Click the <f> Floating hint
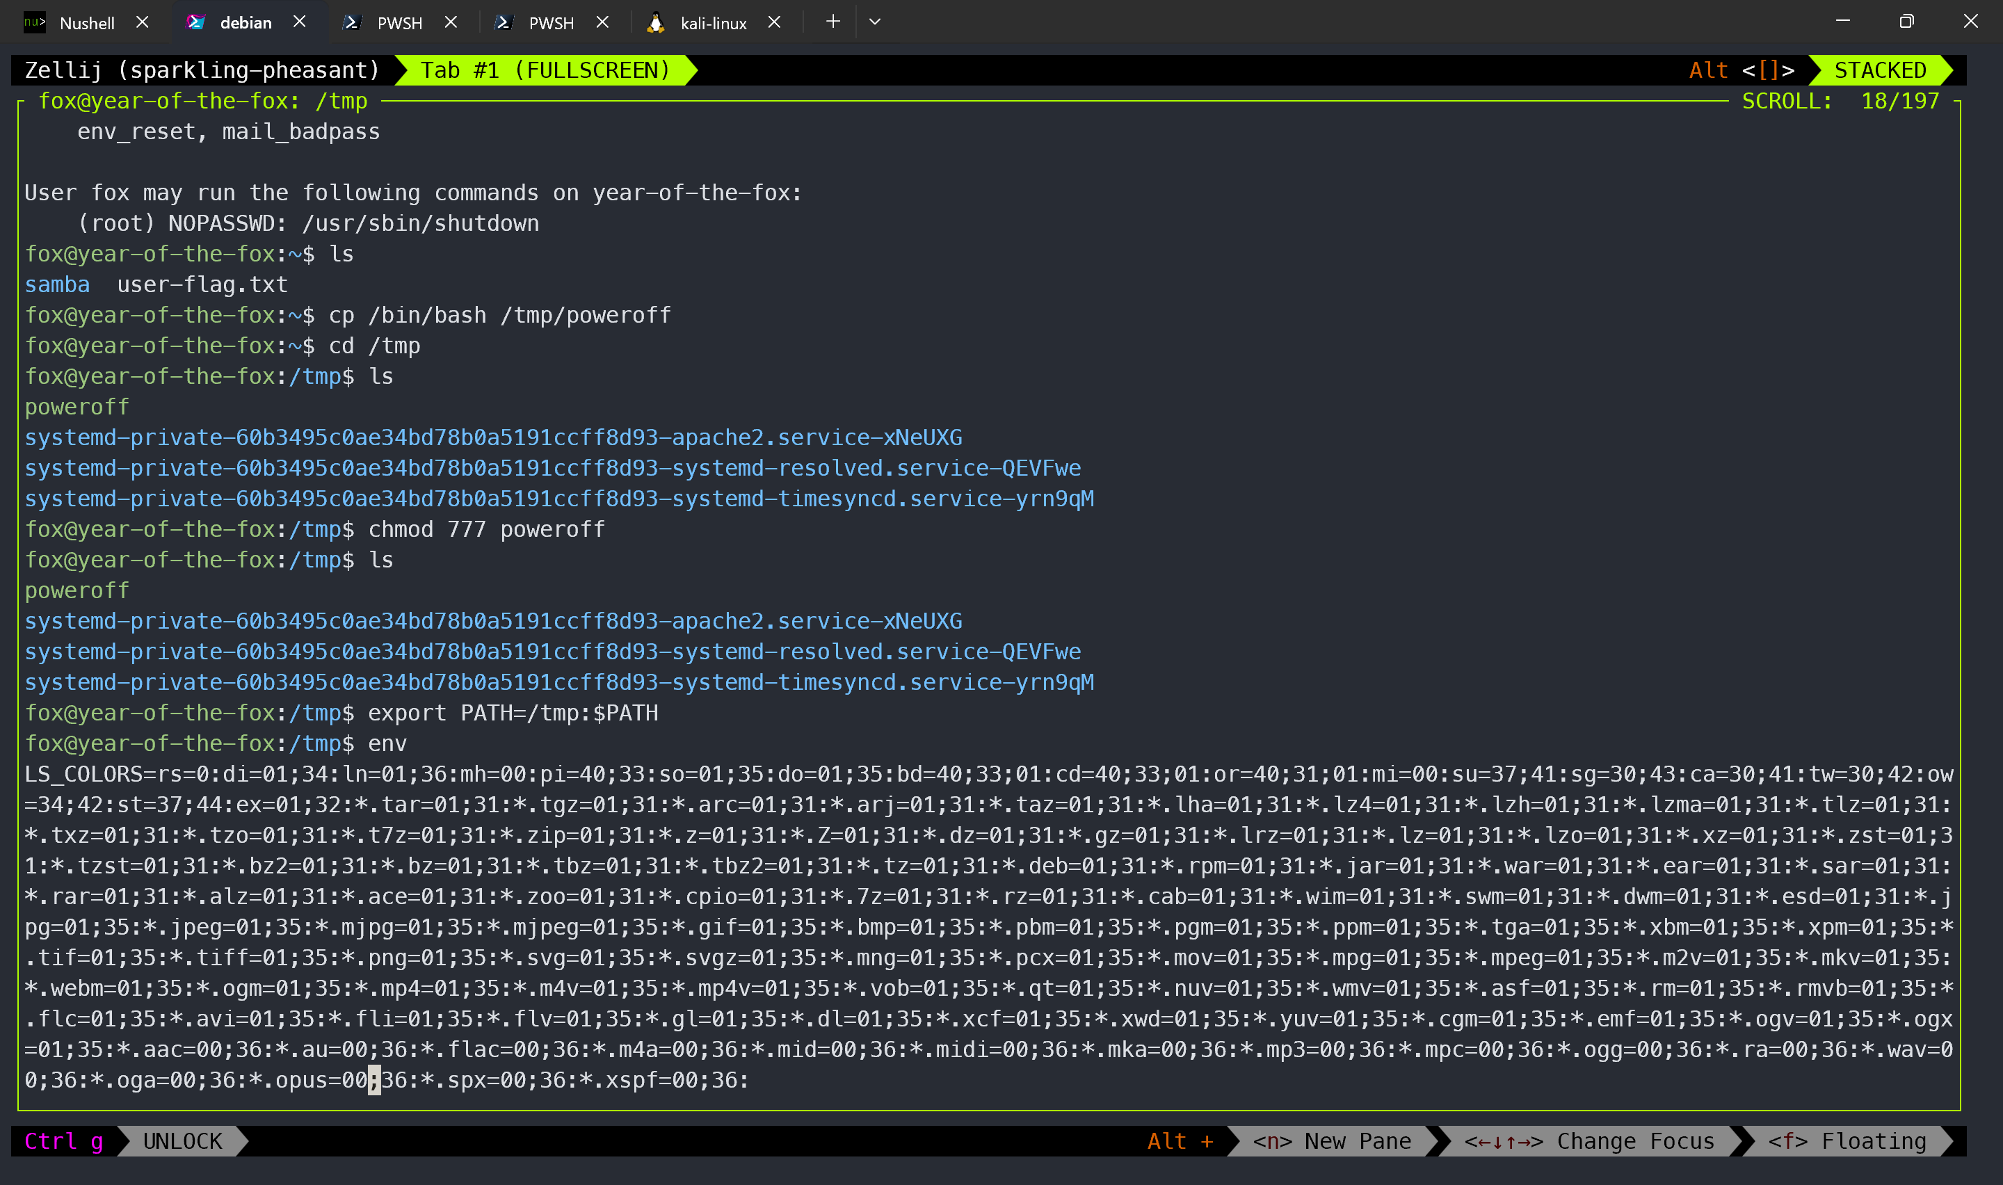The width and height of the screenshot is (2003, 1185). pyautogui.click(x=1847, y=1141)
